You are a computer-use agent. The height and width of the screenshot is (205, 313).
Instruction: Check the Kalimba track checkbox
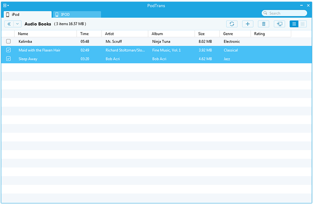pos(8,41)
